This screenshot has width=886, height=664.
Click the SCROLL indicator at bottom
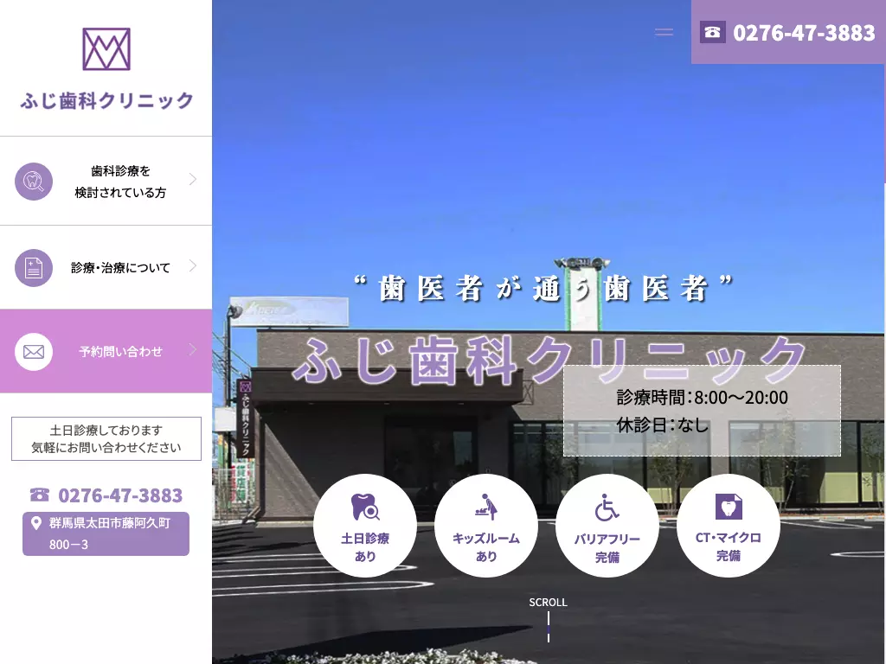coord(548,619)
